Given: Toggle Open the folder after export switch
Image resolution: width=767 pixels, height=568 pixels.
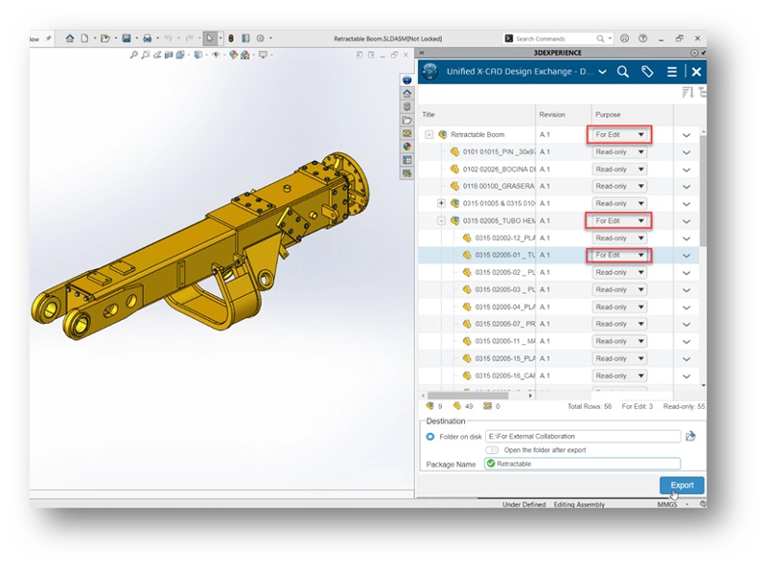Looking at the screenshot, I should click(x=492, y=450).
